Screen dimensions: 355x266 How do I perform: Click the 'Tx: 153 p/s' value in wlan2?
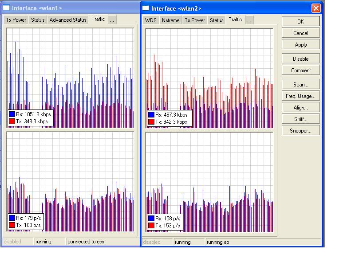[168, 226]
